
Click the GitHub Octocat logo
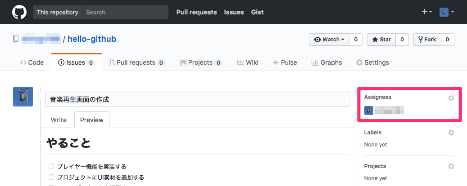coord(19,12)
